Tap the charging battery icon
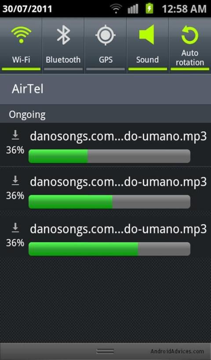This screenshot has height=360, width=211. 149,8
